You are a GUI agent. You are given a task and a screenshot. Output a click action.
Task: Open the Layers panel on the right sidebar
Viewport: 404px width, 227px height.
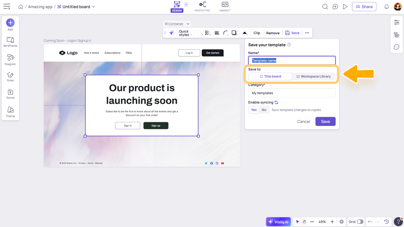click(x=396, y=35)
